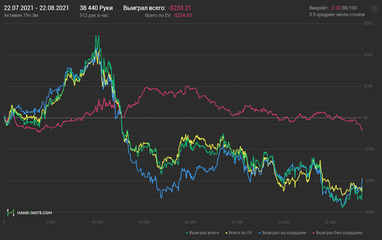Viewport: 382px width, 240px height.
Task: Click the Всего по EV legend label
Action: pyautogui.click(x=241, y=233)
